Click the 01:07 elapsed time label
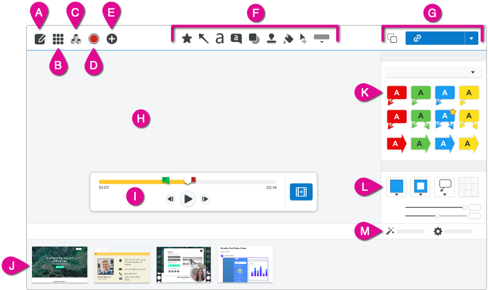 coord(104,188)
